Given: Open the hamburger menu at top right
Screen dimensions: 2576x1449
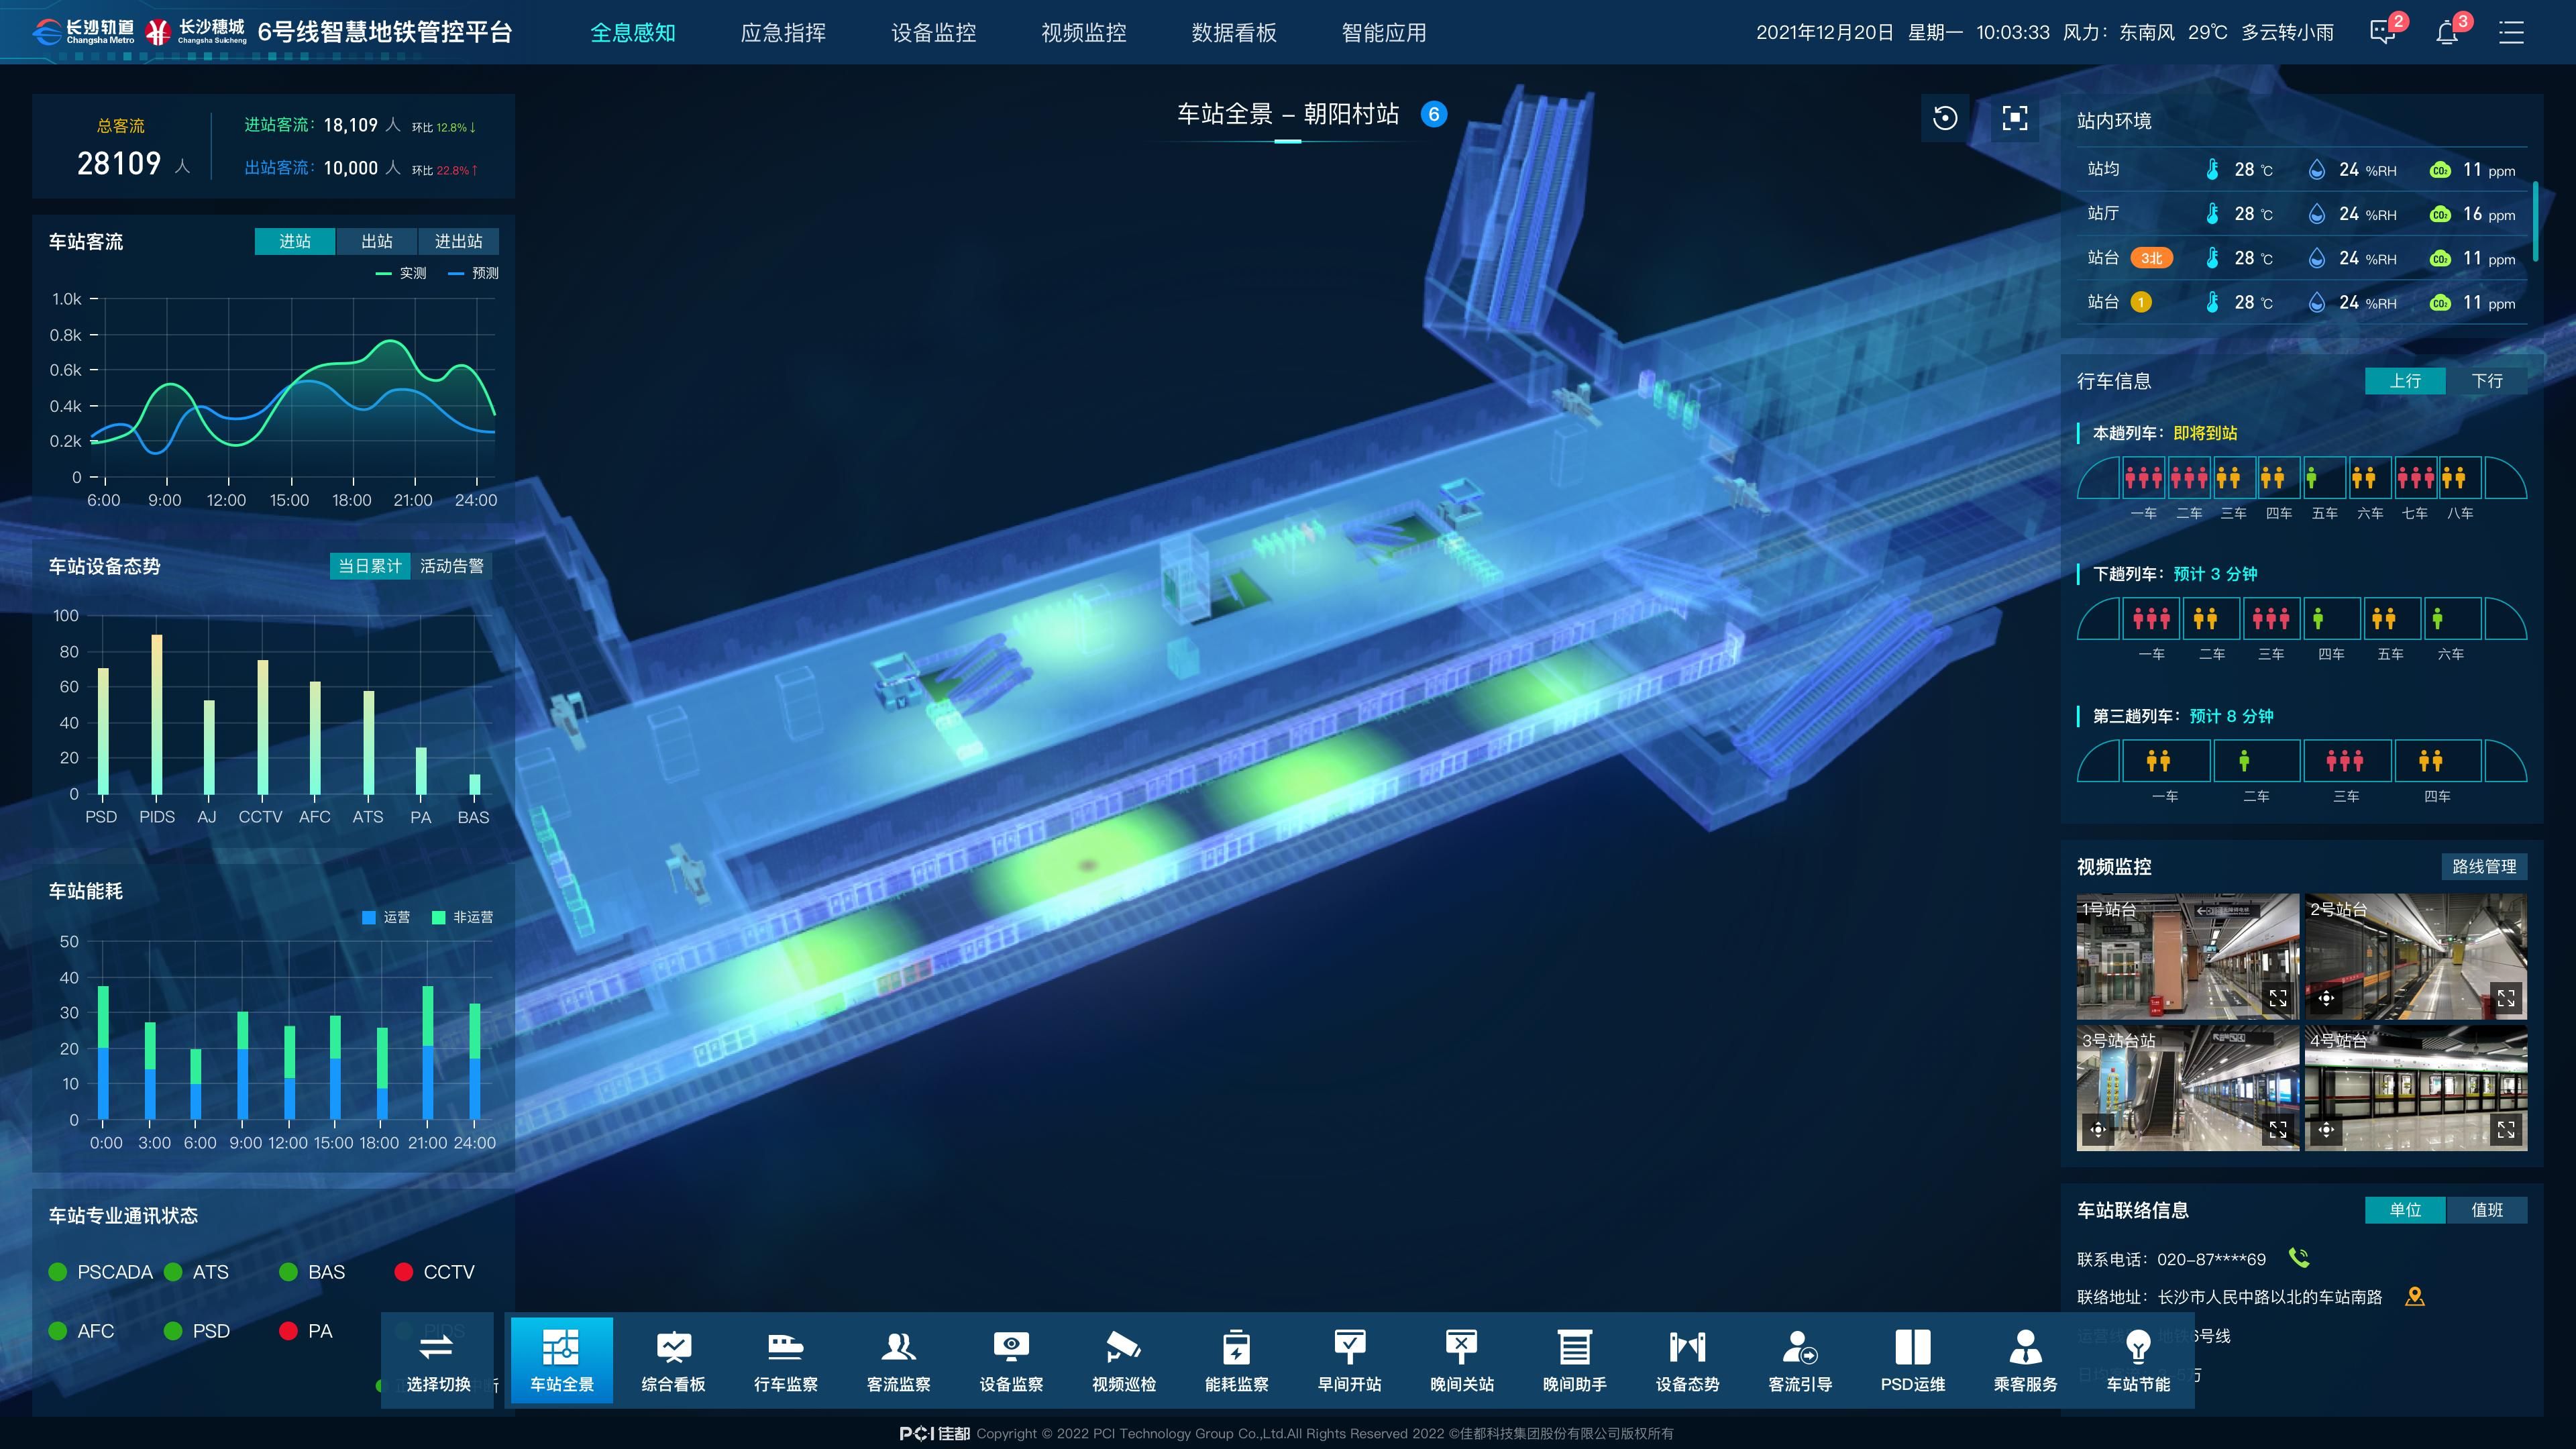Looking at the screenshot, I should coord(2511,33).
